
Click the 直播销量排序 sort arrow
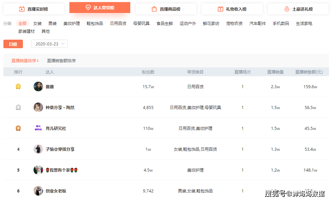(x=38, y=60)
